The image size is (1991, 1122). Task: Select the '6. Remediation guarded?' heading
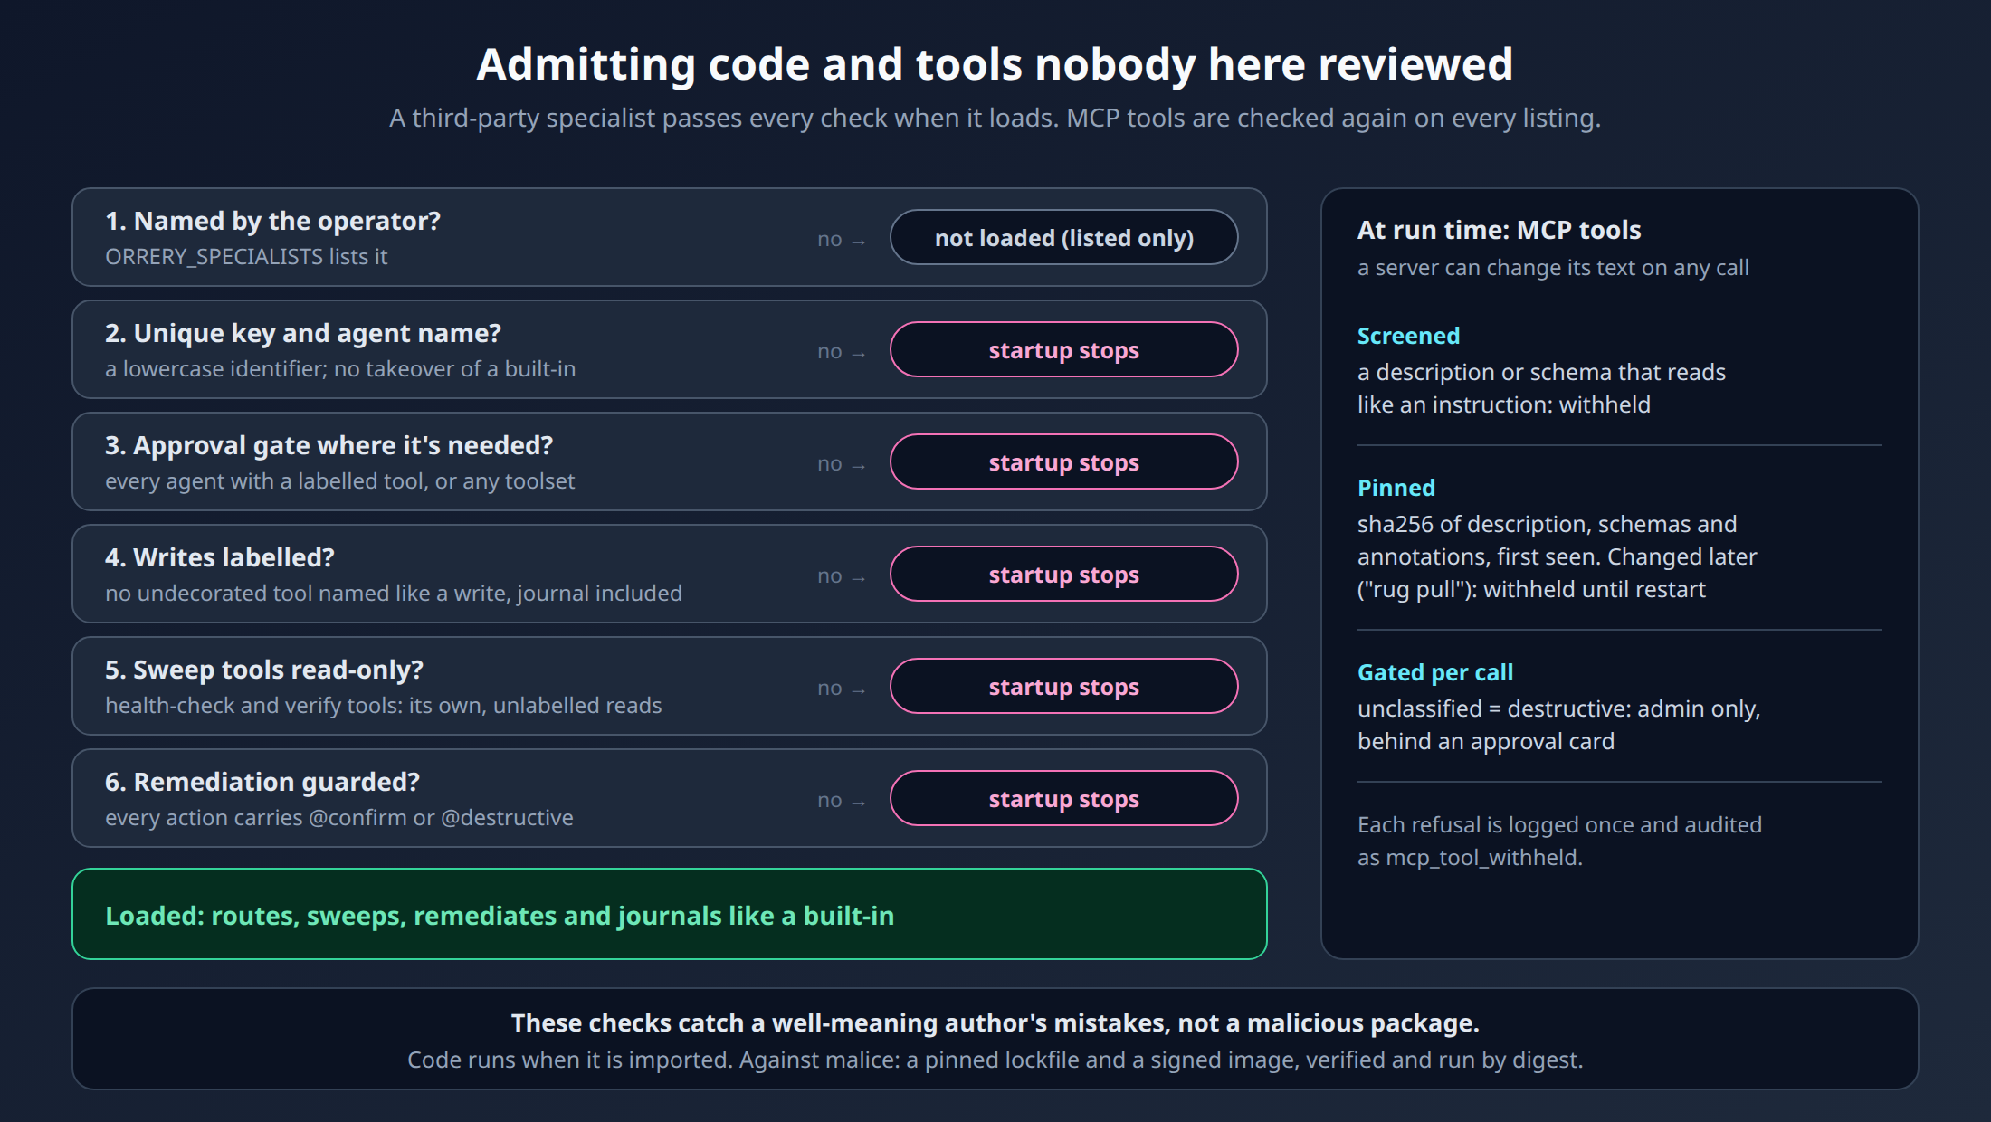262,782
